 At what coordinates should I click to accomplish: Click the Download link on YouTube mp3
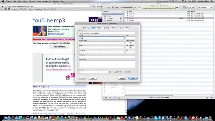51,34
